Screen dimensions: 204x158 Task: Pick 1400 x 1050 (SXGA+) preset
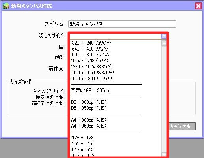click(x=92, y=73)
